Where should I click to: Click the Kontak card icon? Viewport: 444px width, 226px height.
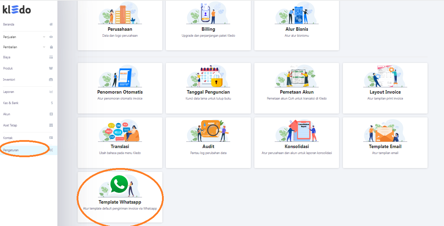tap(51, 138)
